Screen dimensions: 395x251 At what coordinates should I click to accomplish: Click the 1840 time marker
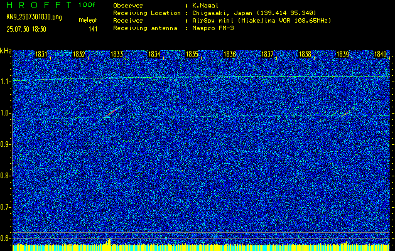[381, 55]
